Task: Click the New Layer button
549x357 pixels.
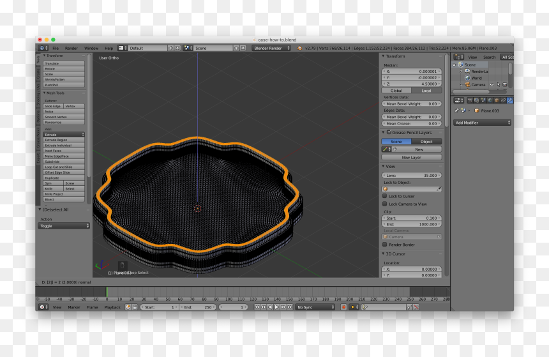Action: (x=411, y=157)
